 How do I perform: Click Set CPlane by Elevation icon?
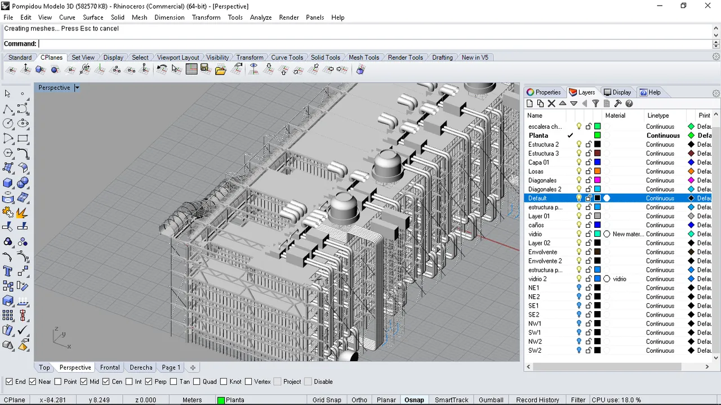[26, 69]
